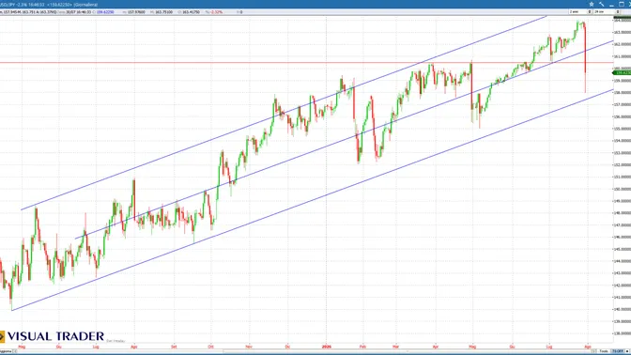Click the left scroll arrow beside Aggiorna
This screenshot has height=355, width=631.
point(14,351)
